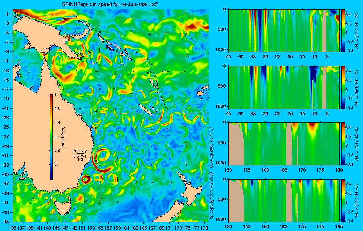The width and height of the screenshot is (363, 231).
Task: Click the "1" tick atop speed colorbar
Action: [x=55, y=95]
